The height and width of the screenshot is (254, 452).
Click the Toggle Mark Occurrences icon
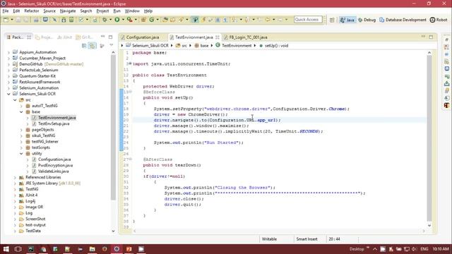195,20
